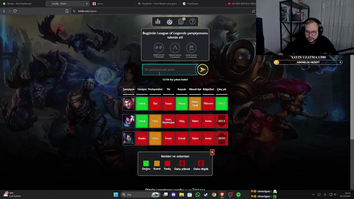The width and height of the screenshot is (354, 199).
Task: Select the Replik ipucu quote clue icon
Action: pos(159,48)
